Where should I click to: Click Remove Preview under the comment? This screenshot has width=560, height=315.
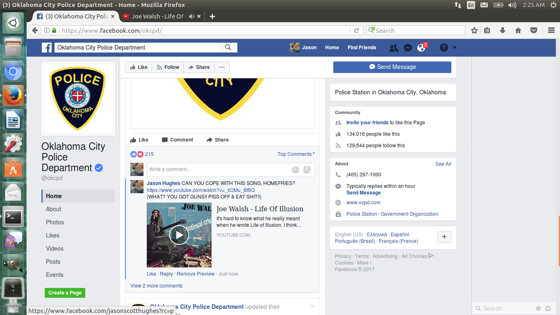(196, 274)
